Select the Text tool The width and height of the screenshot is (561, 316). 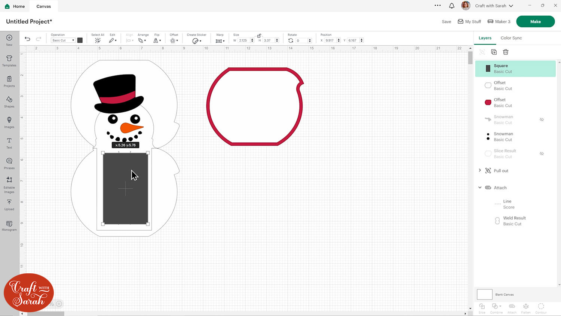click(x=9, y=143)
